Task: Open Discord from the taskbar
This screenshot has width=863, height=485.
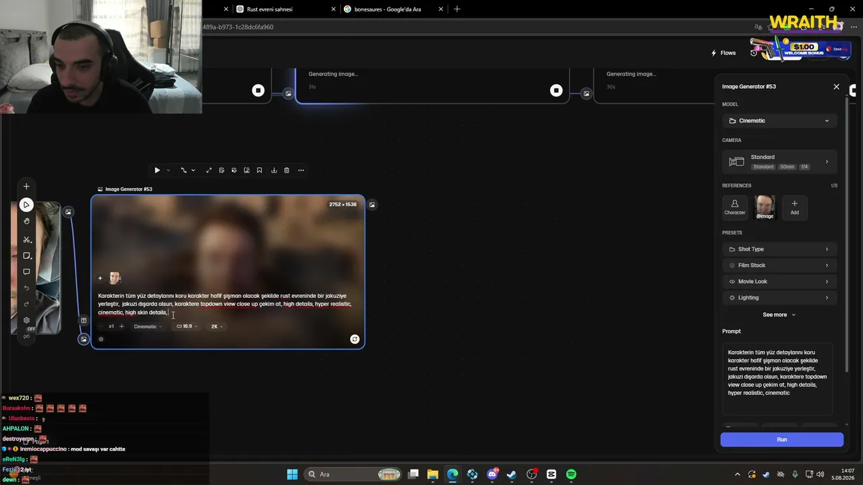Action: [492, 474]
